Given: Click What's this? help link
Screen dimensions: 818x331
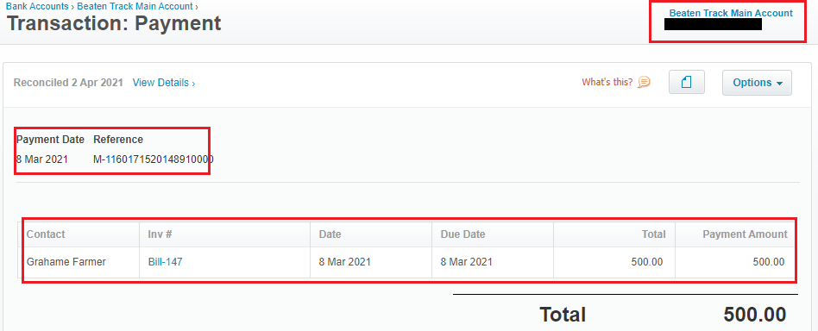Looking at the screenshot, I should click(607, 83).
